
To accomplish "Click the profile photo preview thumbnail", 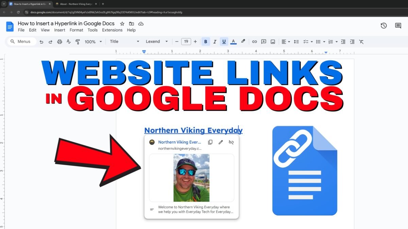I will 191,178.
